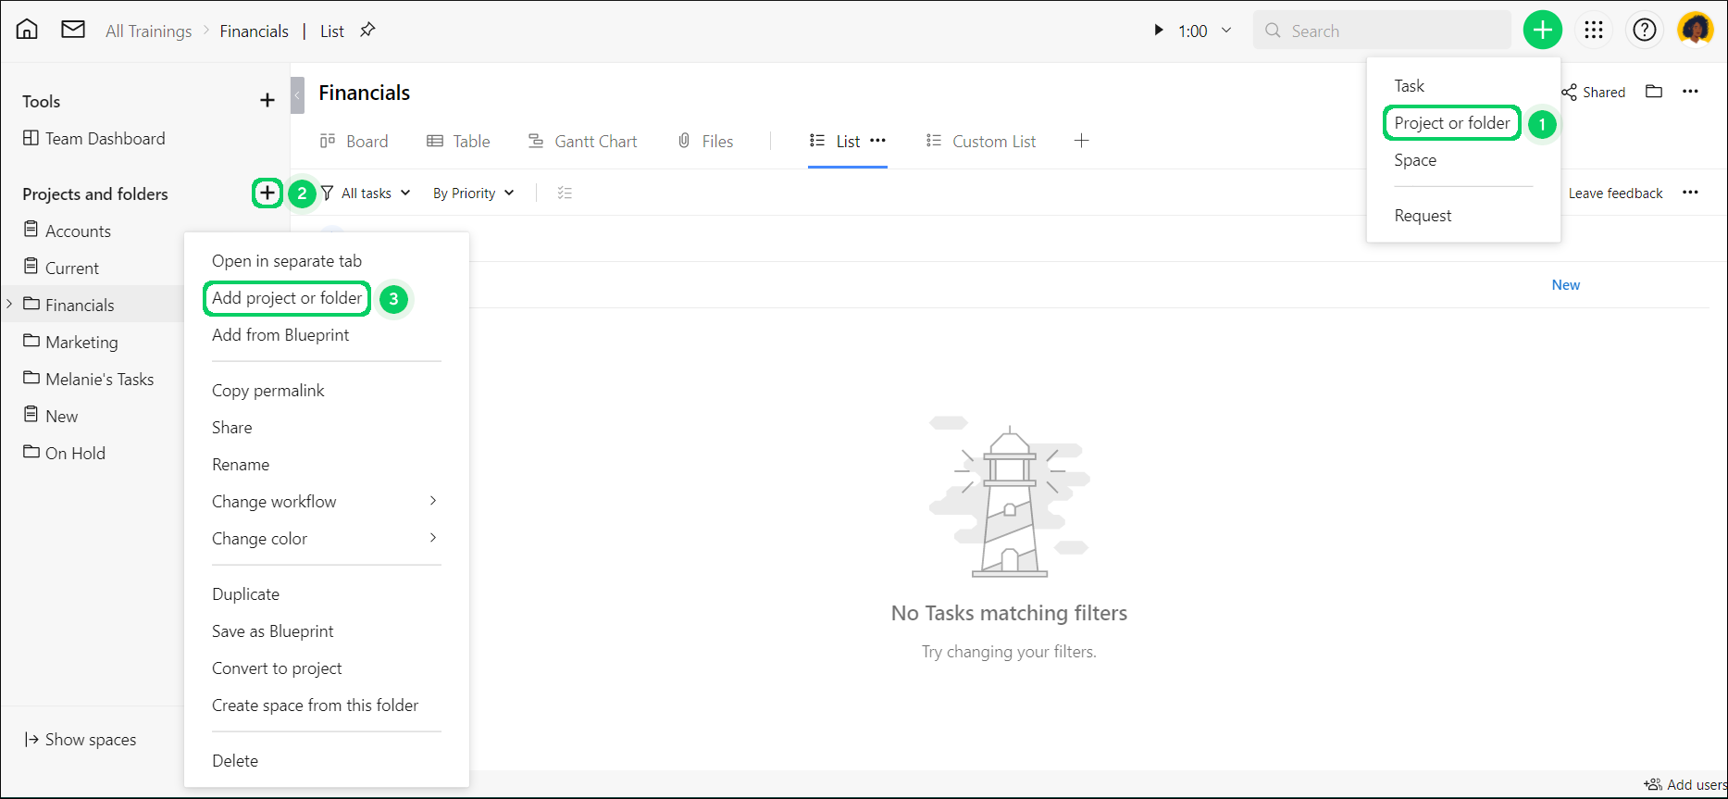This screenshot has width=1728, height=799.
Task: Switch to the Board view tab
Action: 354,141
